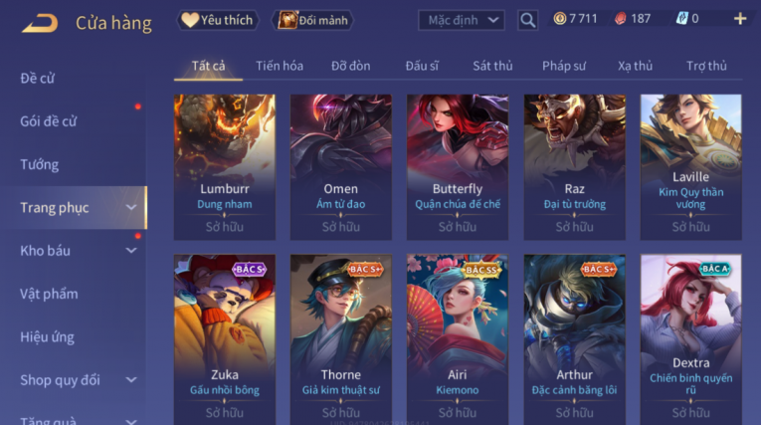Screen dimensions: 761x425
Task: Open Đổi mảnh shard exchange button
Action: click(312, 20)
